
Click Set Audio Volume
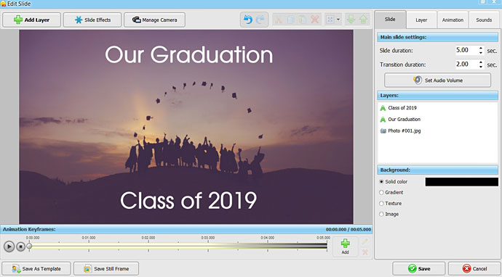coord(437,80)
